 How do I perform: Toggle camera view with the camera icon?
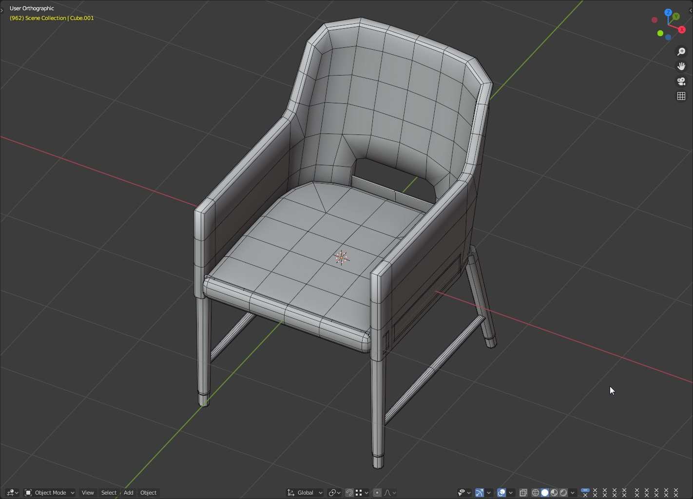tap(681, 81)
